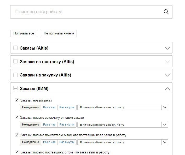Click the magnifying glass search icon
185x155 pixels.
pyautogui.click(x=166, y=12)
